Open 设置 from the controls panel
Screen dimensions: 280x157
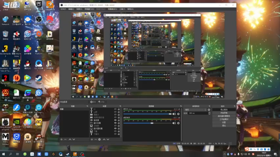click(x=224, y=122)
